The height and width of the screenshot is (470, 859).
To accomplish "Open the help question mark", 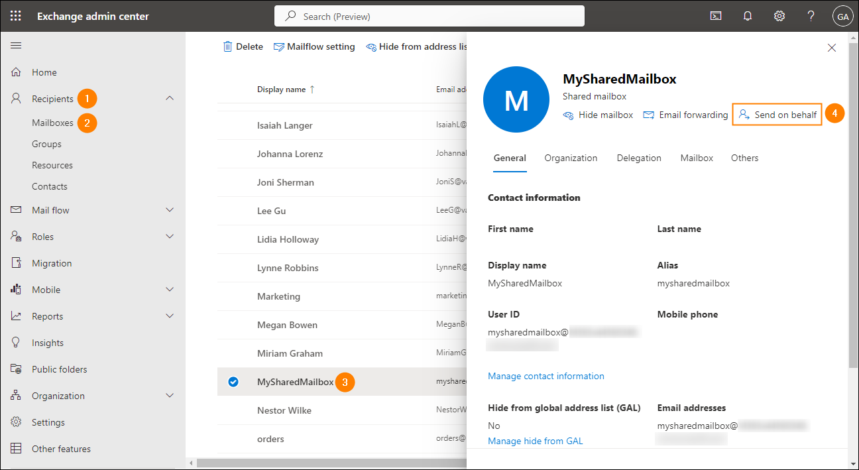I will coord(811,17).
